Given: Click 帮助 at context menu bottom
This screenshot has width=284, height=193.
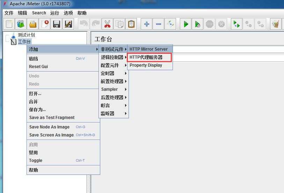Looking at the screenshot, I should coord(63,170).
